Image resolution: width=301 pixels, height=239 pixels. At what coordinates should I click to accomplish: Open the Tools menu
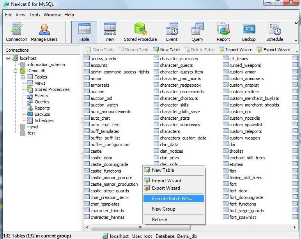tap(35, 15)
